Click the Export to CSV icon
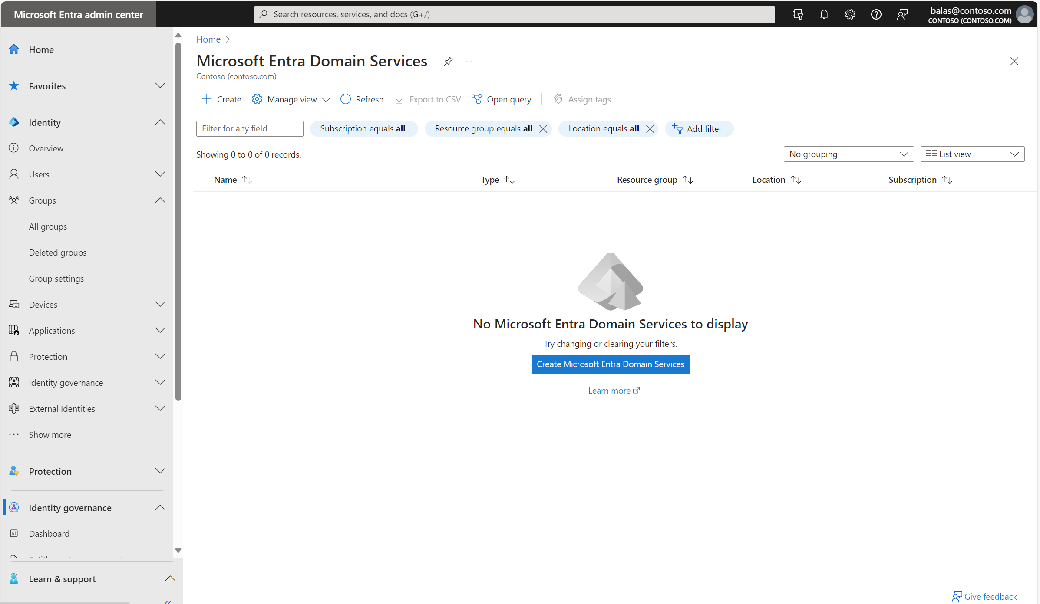The image size is (1040, 604). pos(399,99)
